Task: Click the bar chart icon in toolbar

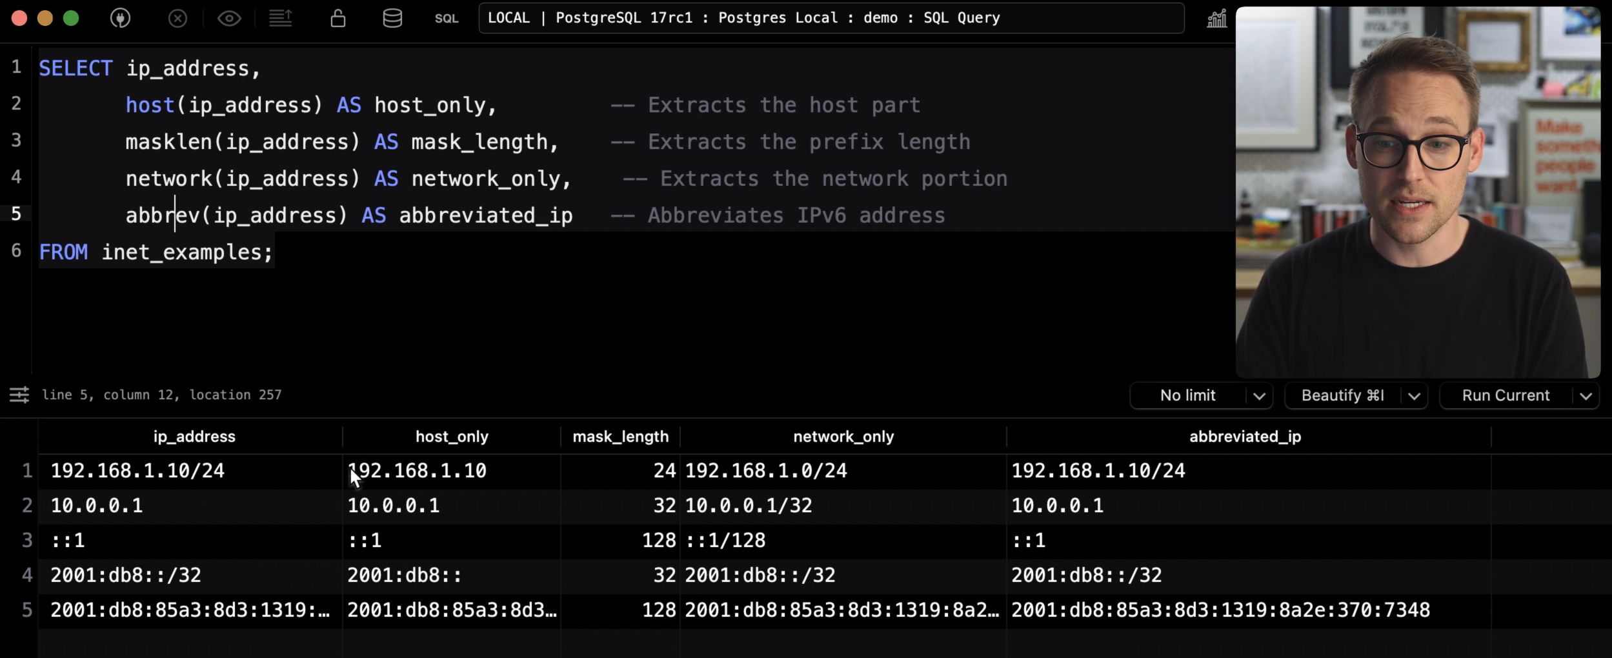Action: (x=1216, y=18)
